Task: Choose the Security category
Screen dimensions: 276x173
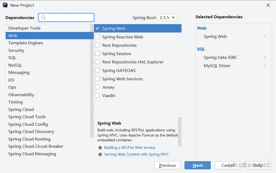Action: click(x=48, y=51)
